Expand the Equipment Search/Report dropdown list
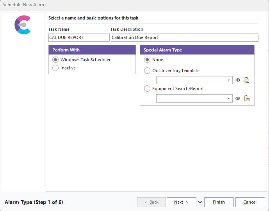The image size is (269, 211). pos(229,99)
